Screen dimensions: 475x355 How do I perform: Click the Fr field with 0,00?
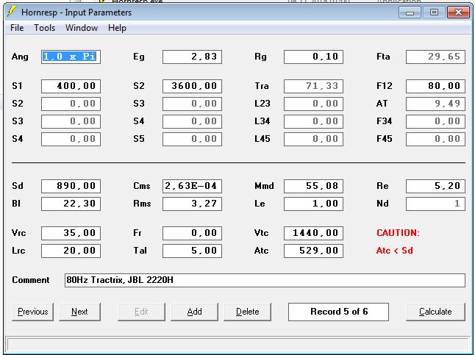point(192,233)
